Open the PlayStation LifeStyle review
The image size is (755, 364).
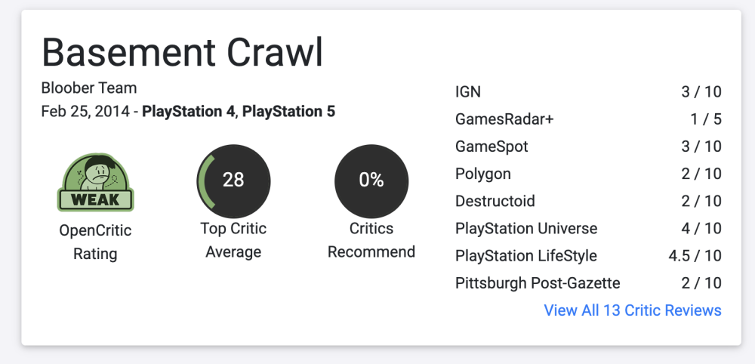(526, 256)
